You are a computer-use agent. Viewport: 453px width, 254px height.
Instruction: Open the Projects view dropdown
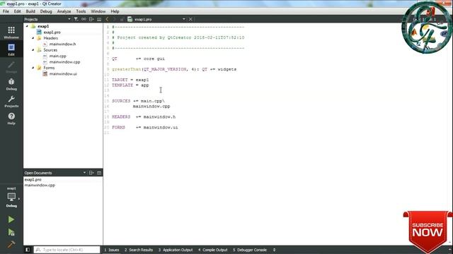coord(69,19)
